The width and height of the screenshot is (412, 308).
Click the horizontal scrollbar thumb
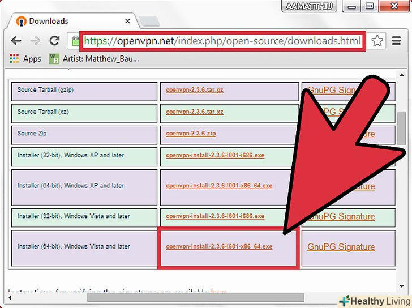click(x=196, y=298)
